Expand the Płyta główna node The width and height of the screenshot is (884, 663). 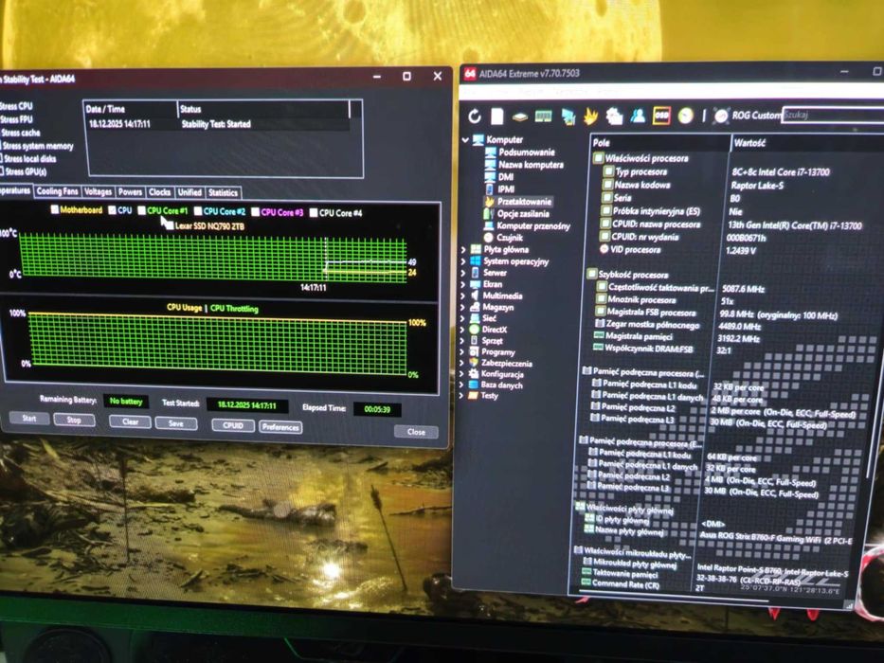pos(463,249)
